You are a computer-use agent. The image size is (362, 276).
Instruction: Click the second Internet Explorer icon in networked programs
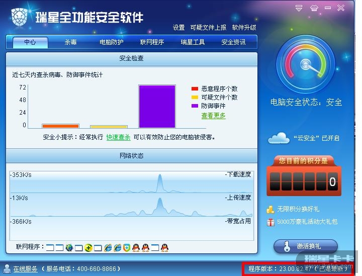tap(117, 248)
